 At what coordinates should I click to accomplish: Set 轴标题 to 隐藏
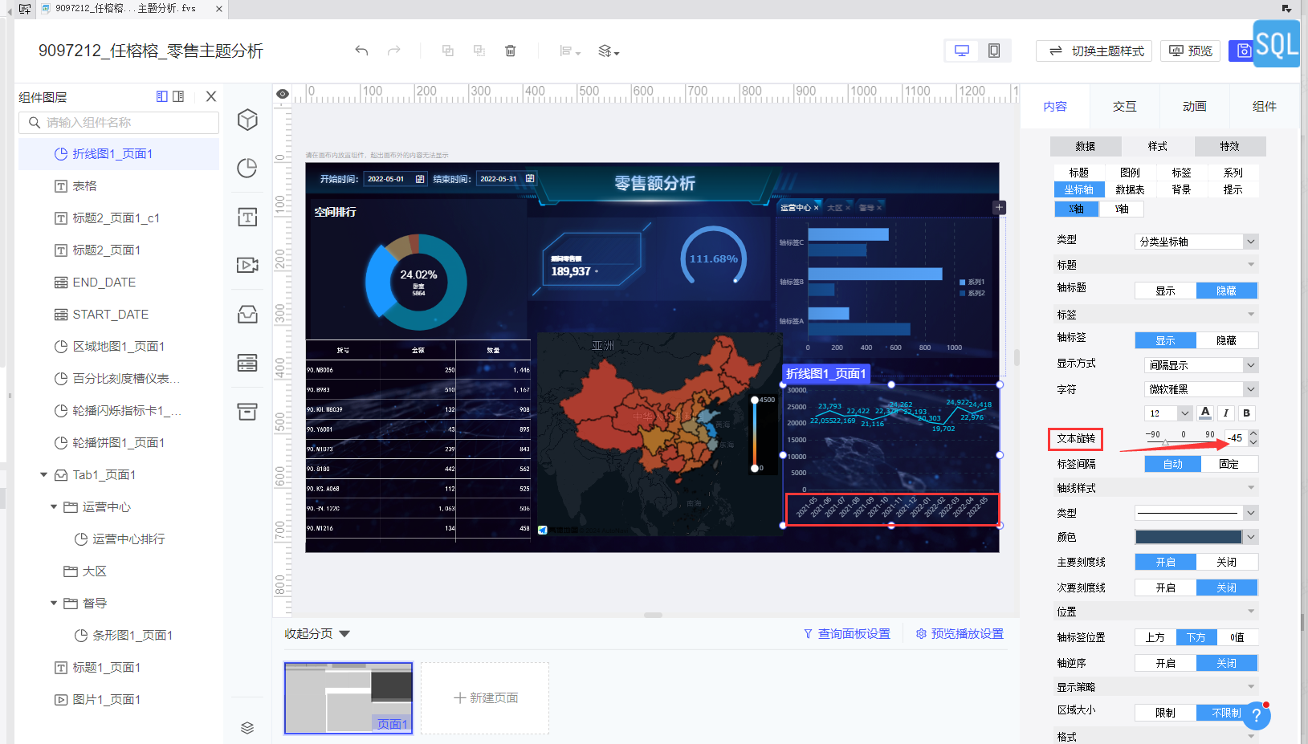pyautogui.click(x=1226, y=291)
